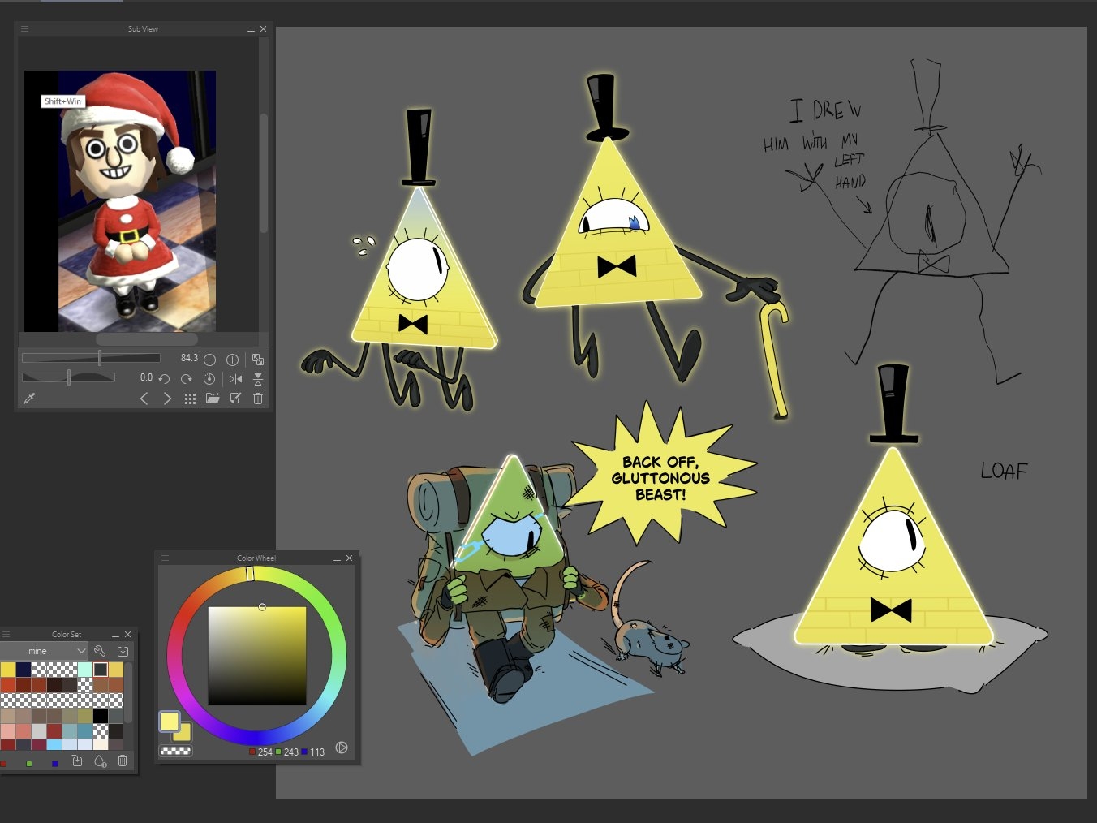Zoom out the Sub View image
The image size is (1097, 823).
209,360
